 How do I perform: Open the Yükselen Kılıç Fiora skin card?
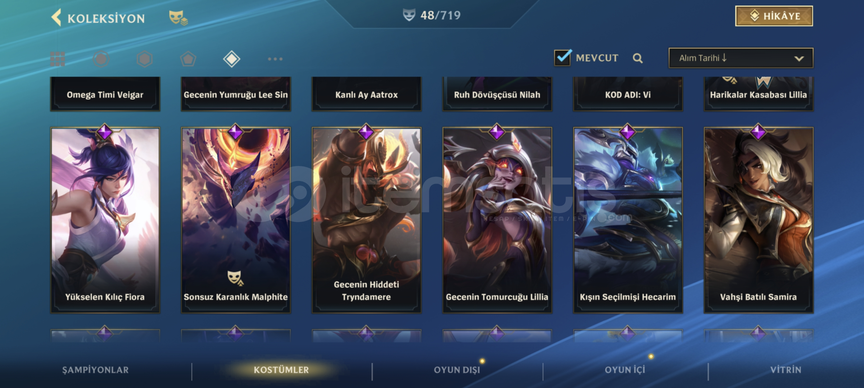(x=105, y=220)
